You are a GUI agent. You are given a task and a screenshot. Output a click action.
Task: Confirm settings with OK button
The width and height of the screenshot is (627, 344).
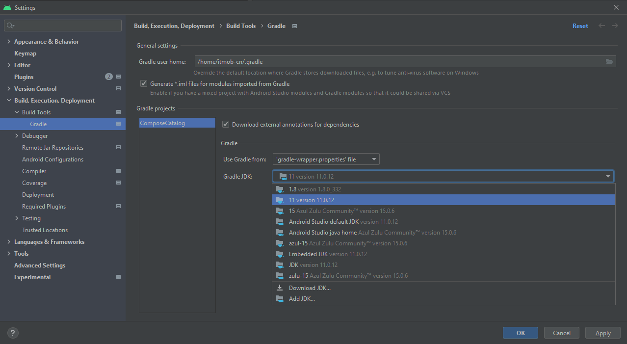point(521,333)
